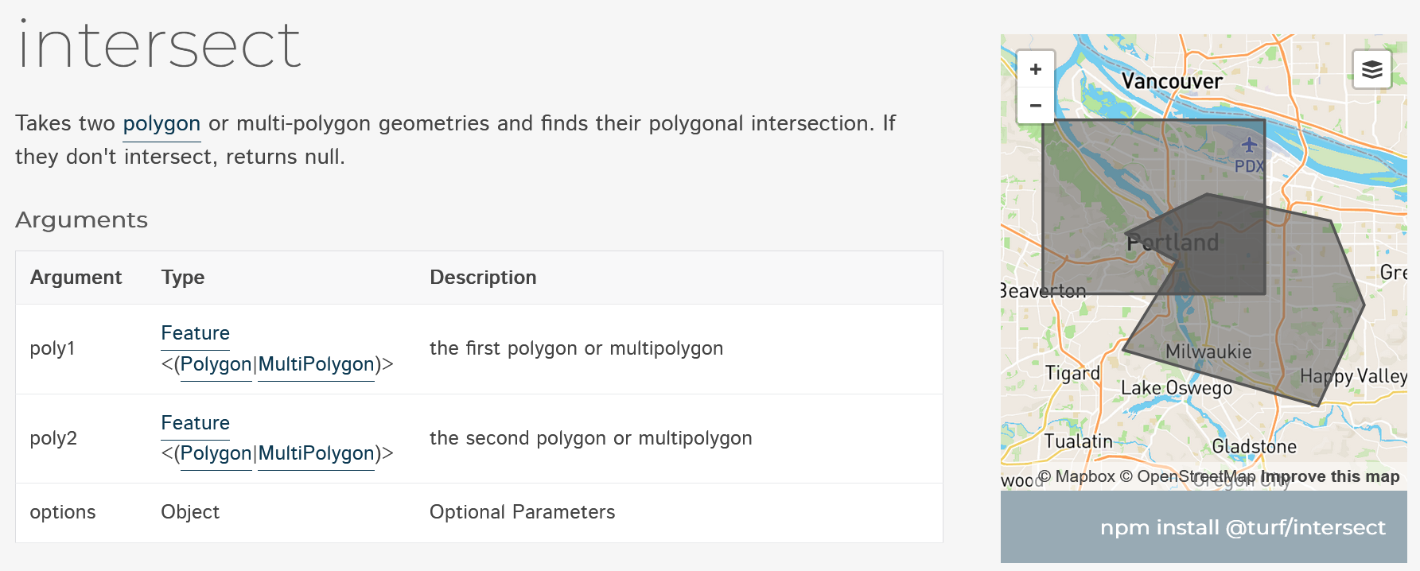Image resolution: width=1420 pixels, height=571 pixels.
Task: Zoom in on the map
Action: [x=1035, y=69]
